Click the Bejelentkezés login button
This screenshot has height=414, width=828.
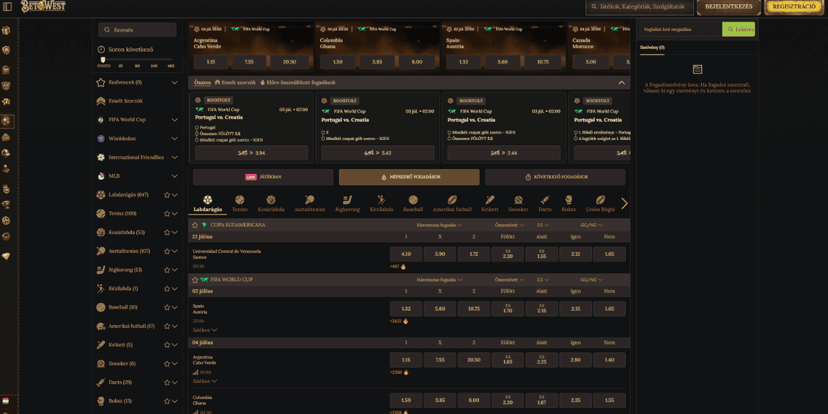[x=729, y=7]
